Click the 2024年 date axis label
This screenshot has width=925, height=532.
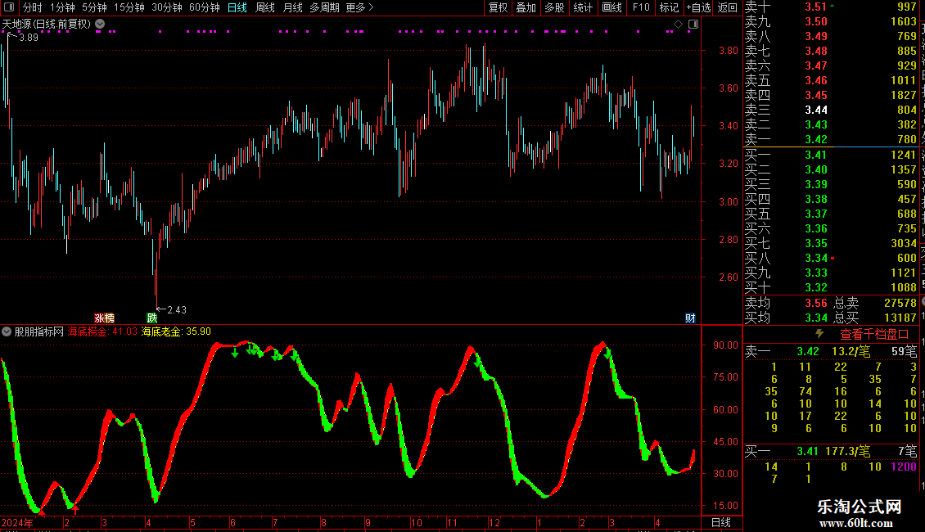tap(17, 522)
